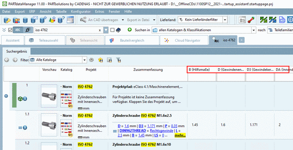The image size is (293, 150).
Task: Click the Export in Datei button
Action: [138, 20]
